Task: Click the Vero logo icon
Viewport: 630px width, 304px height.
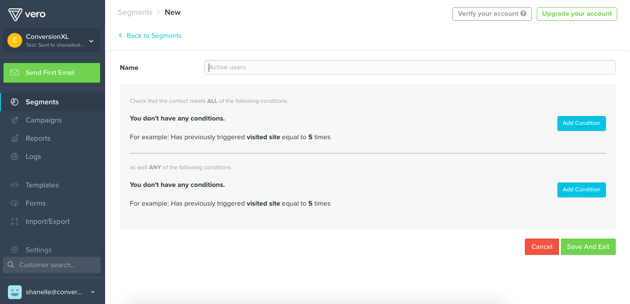Action: pos(15,14)
